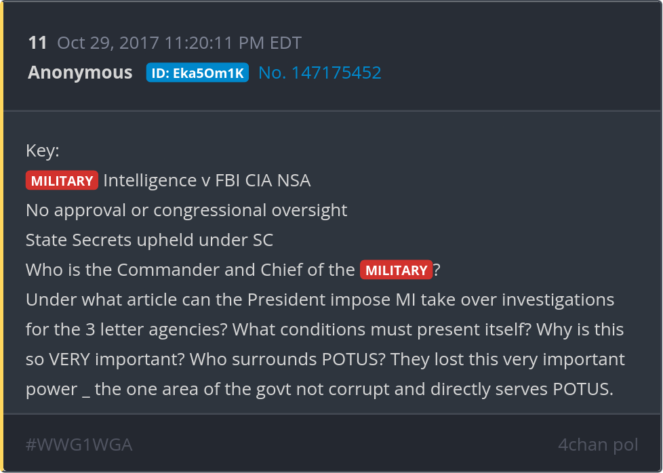Viewport: 663px width, 473px height.
Task: Click the 'Key:' line
Action: click(43, 150)
